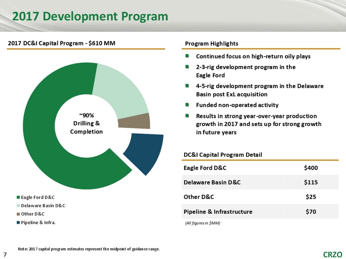Image resolution: width=346 pixels, height=259 pixels.
Task: Click the '$70' table value
Action: tap(311, 212)
